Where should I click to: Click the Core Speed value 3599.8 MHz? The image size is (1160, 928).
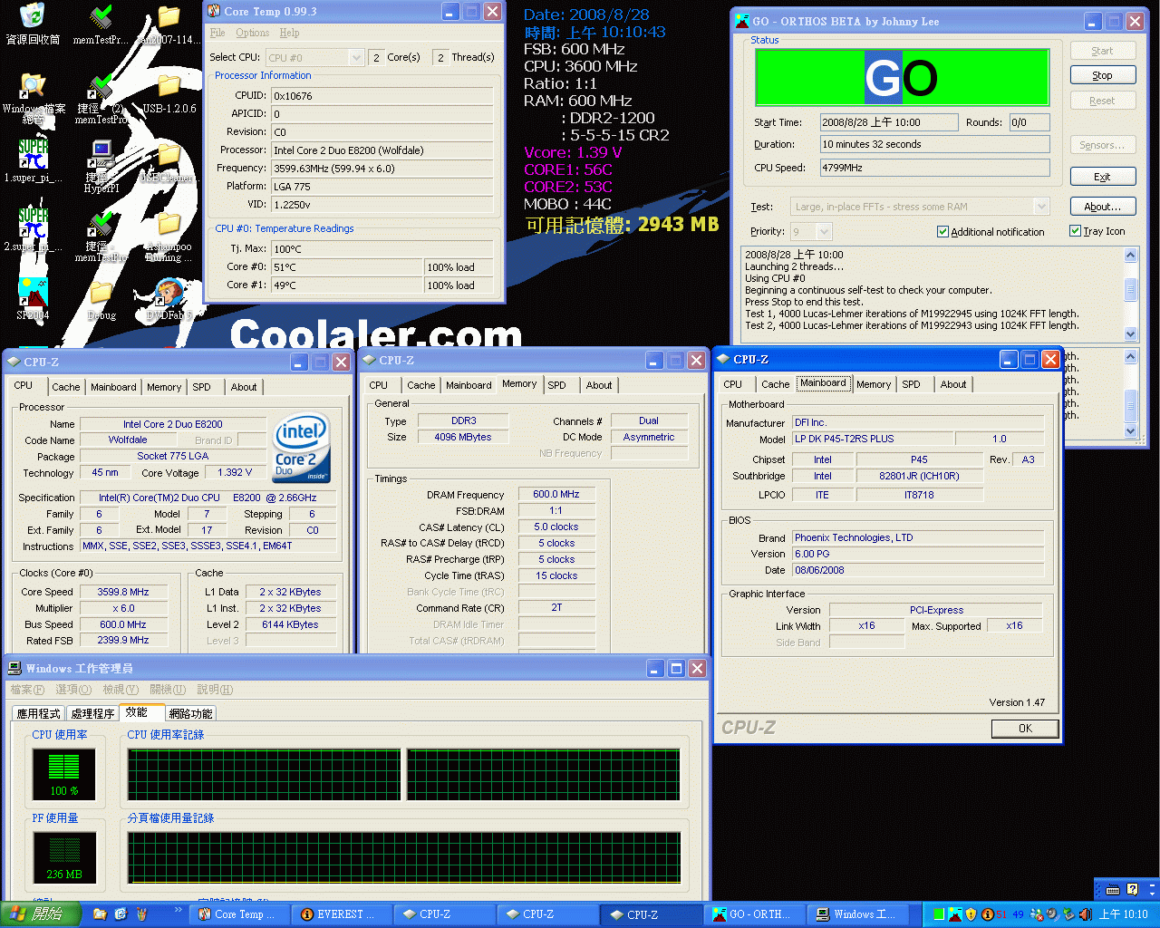click(x=123, y=592)
